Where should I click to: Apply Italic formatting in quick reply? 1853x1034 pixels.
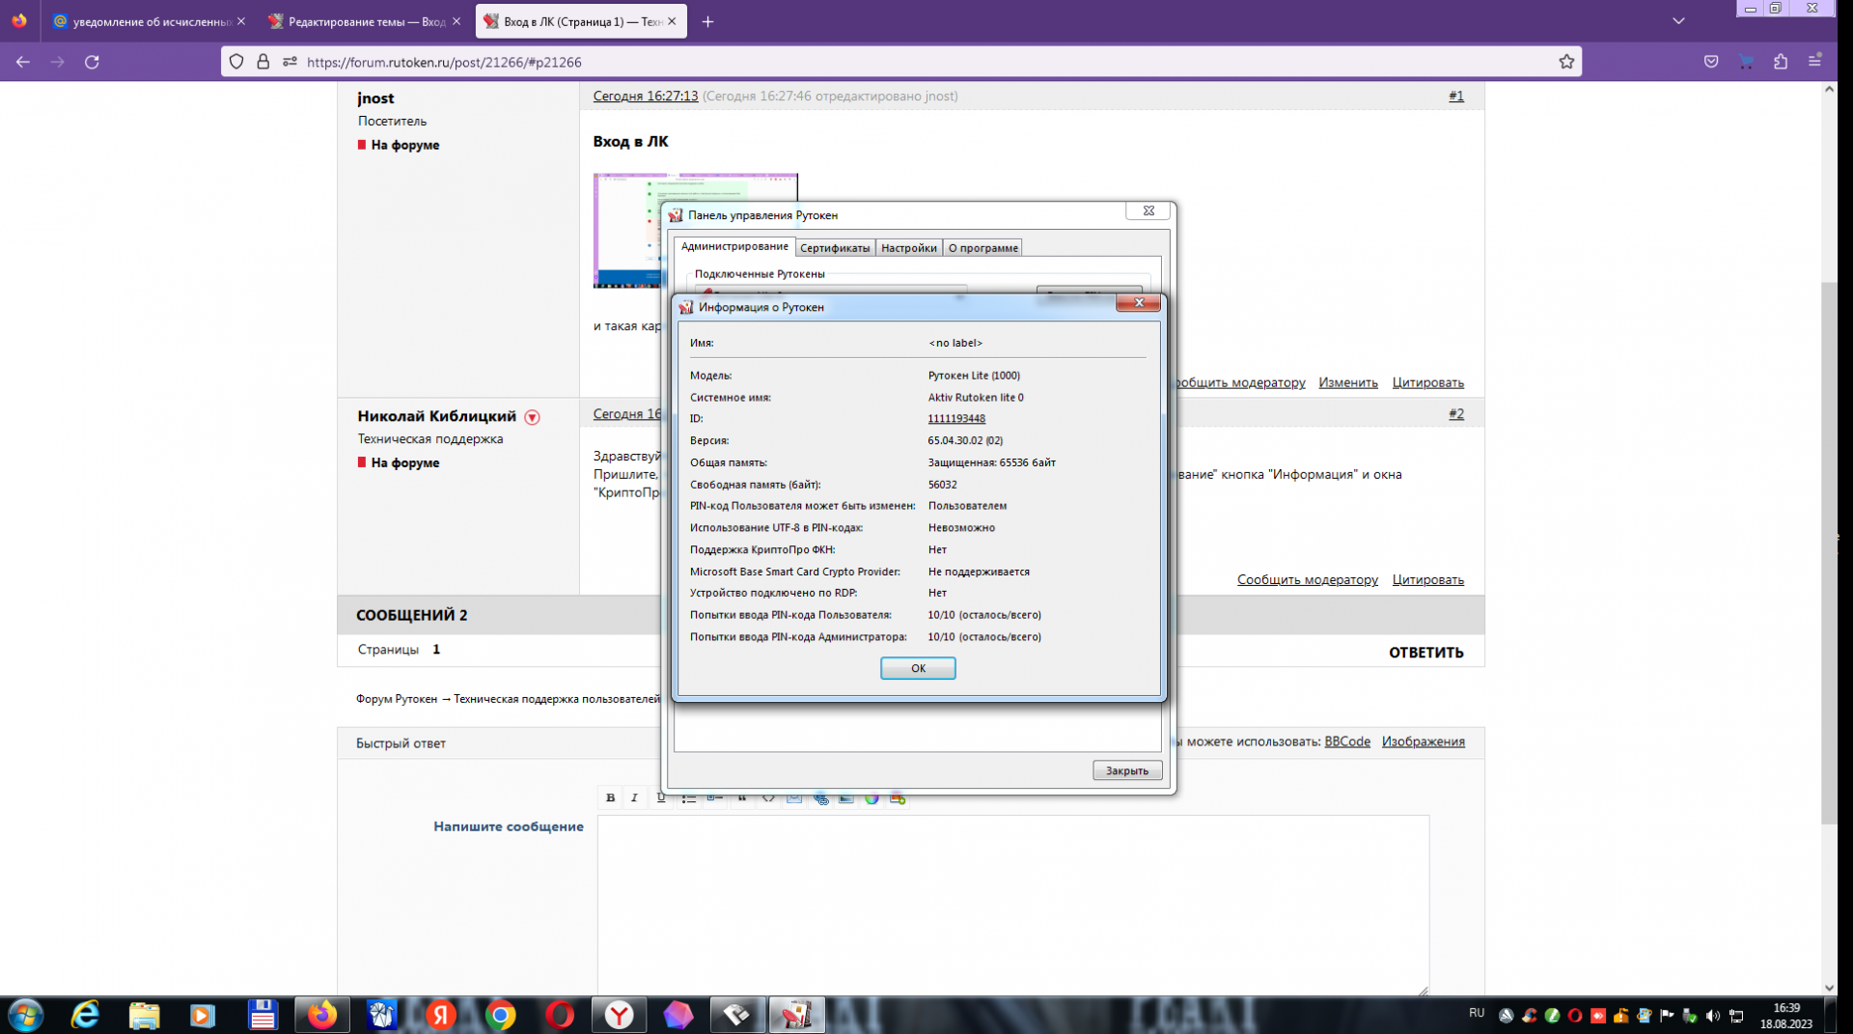tap(634, 797)
